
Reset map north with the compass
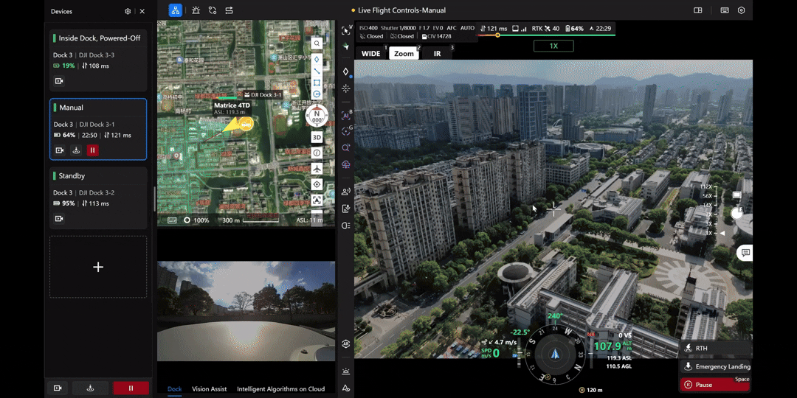pos(317,116)
